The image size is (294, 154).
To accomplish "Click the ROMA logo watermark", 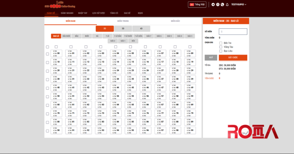I will click(253, 132).
